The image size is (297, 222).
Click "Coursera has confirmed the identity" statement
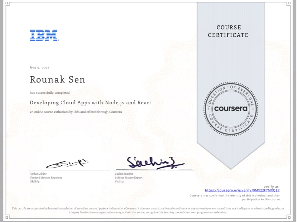click(x=235, y=198)
